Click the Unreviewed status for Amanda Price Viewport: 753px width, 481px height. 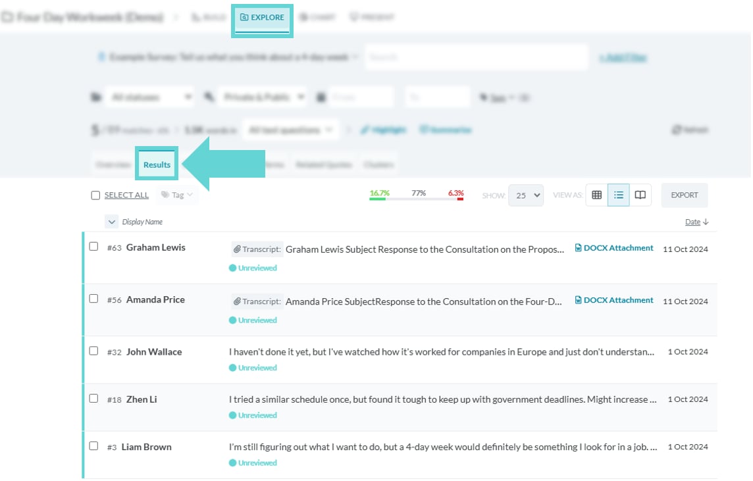253,320
